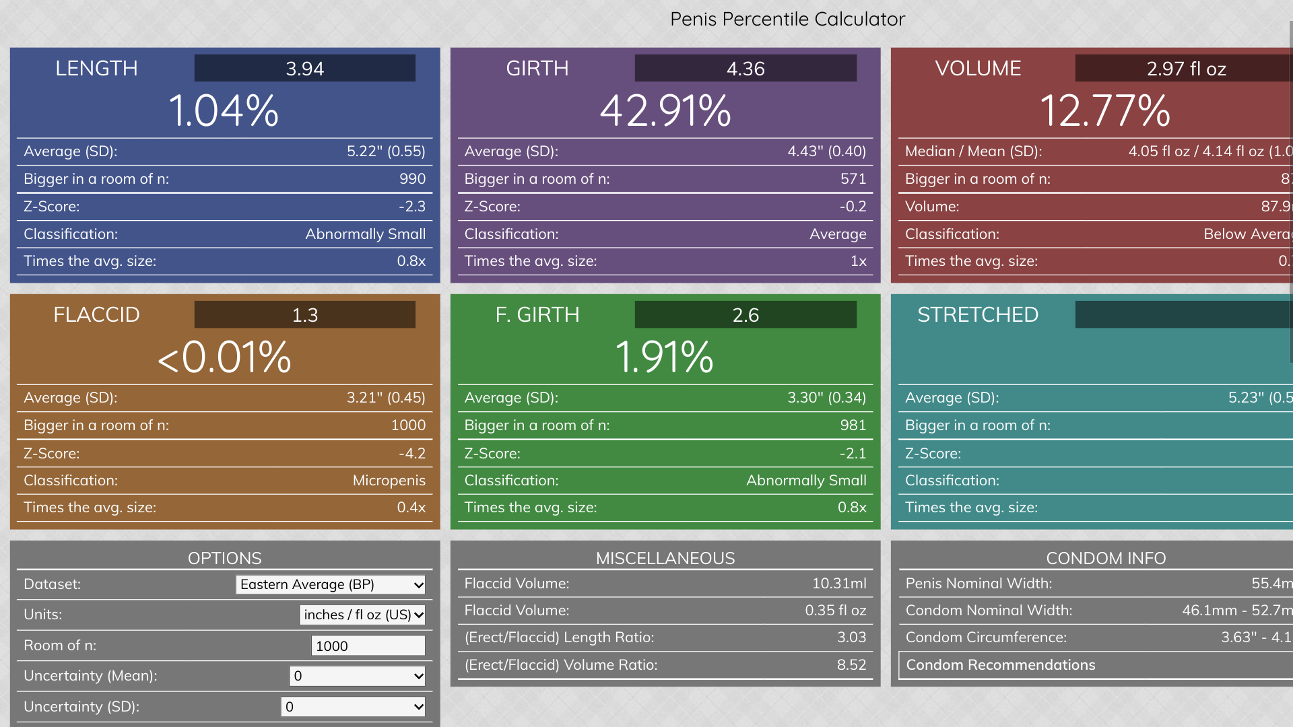Click the Flaccid room value 1000
Screen dimensions: 1293x727
pyautogui.click(x=408, y=425)
